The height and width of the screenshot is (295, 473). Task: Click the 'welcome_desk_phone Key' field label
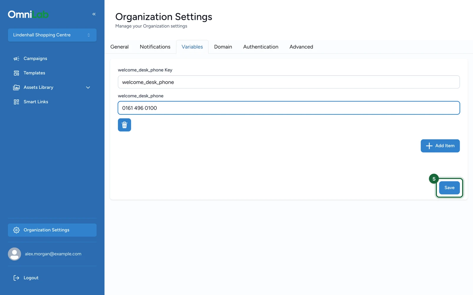[145, 70]
